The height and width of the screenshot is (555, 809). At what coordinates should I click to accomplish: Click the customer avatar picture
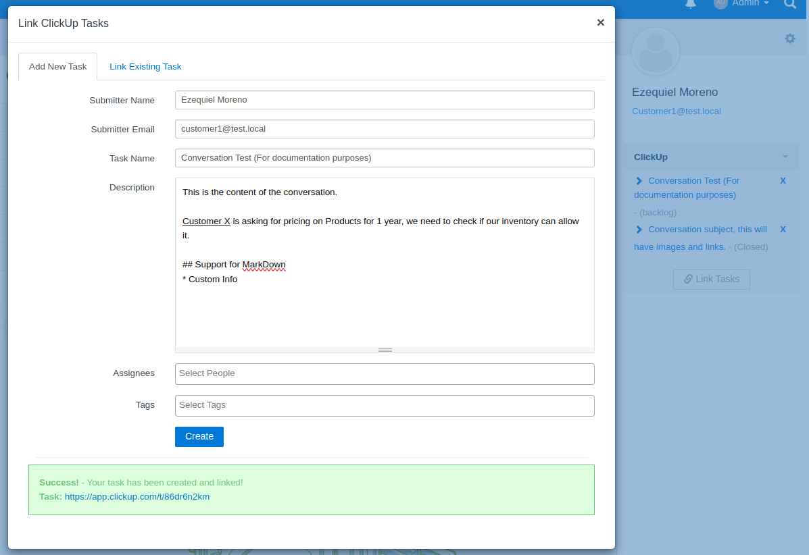point(655,53)
